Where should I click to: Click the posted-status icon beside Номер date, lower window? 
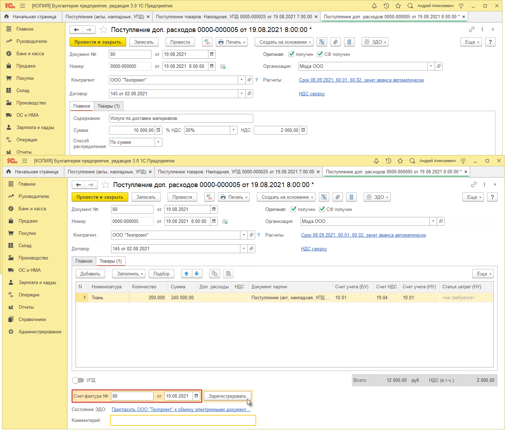[225, 222]
